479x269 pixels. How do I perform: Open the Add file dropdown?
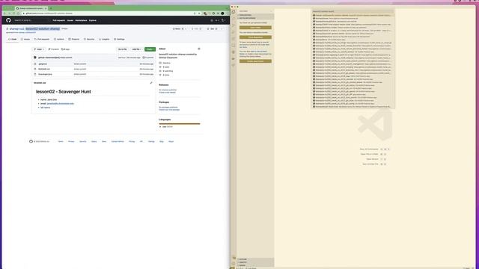click(136, 49)
